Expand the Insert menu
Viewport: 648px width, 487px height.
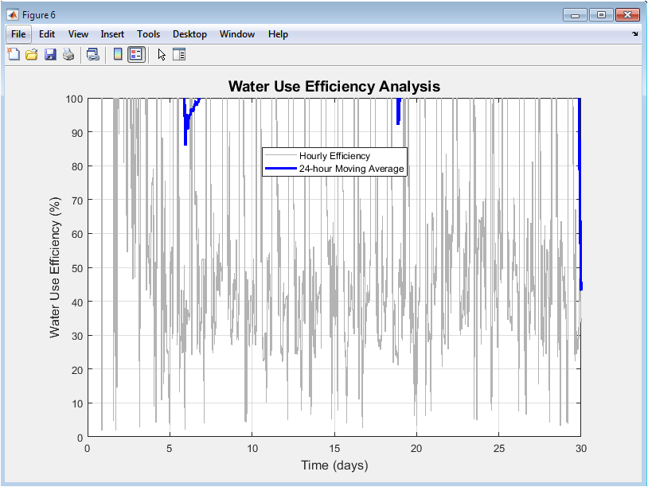[x=112, y=34]
